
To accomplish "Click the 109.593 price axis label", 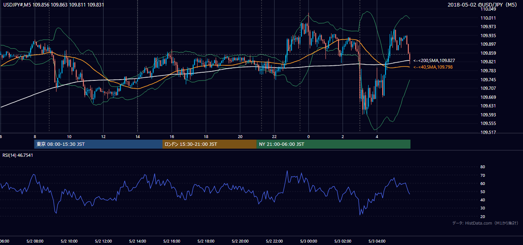I will coord(489,115).
